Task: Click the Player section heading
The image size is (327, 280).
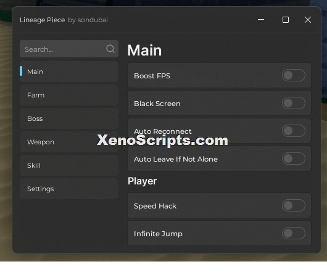Action: (x=143, y=181)
